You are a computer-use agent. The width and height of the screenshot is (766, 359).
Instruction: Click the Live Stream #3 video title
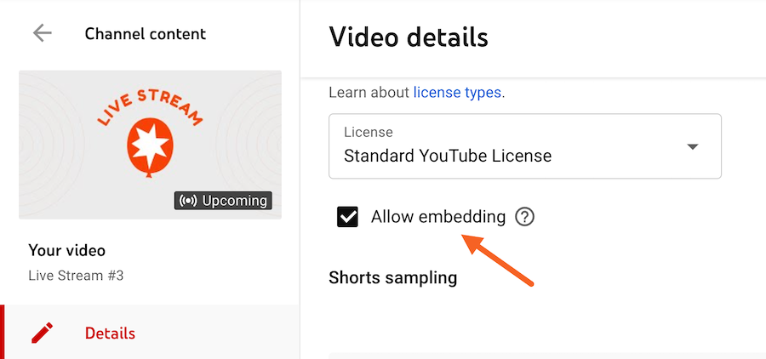click(77, 275)
